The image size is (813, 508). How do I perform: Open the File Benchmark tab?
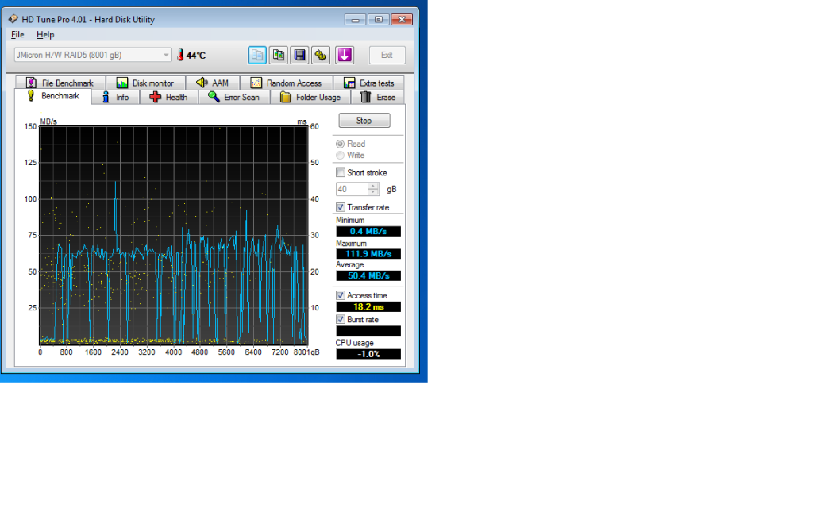click(60, 83)
